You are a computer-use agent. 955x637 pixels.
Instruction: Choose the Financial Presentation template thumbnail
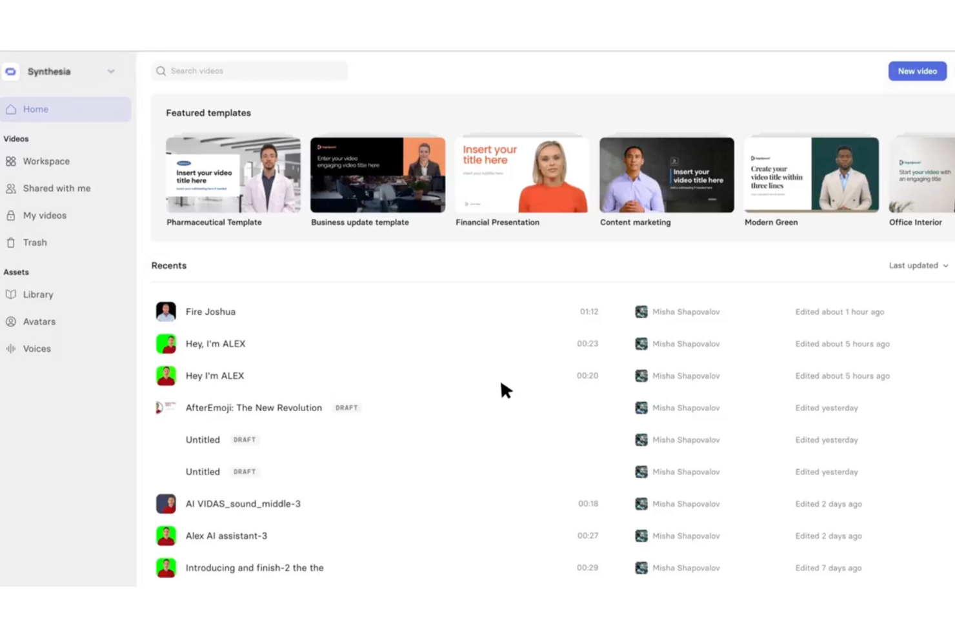tap(522, 175)
